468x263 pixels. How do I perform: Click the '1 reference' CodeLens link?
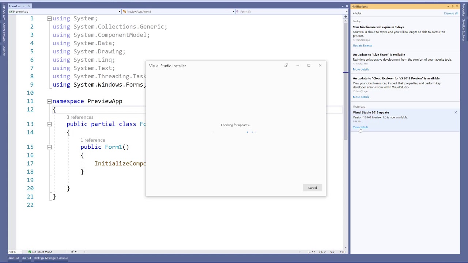tap(93, 140)
